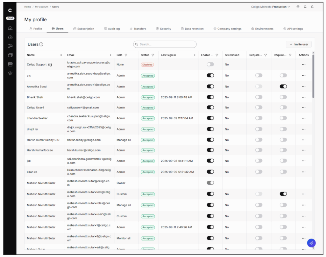The image size is (326, 257).
Task: Click the help question mark icon
Action: (x=298, y=7)
